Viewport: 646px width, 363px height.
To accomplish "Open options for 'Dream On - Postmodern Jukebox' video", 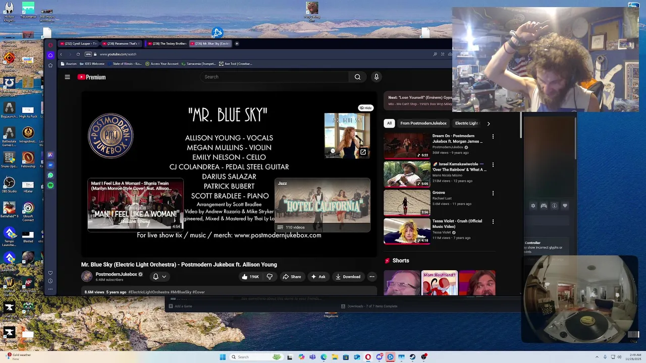I will tap(493, 136).
